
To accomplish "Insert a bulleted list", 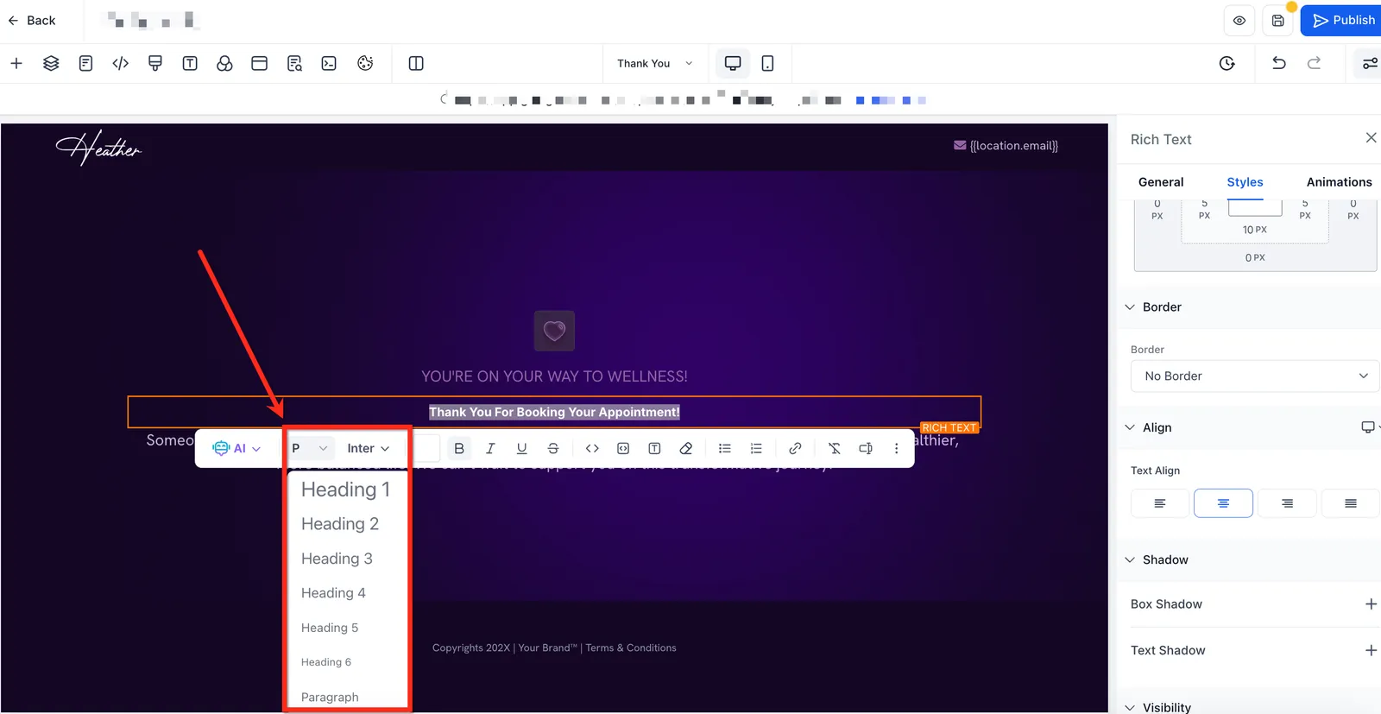I will click(725, 448).
